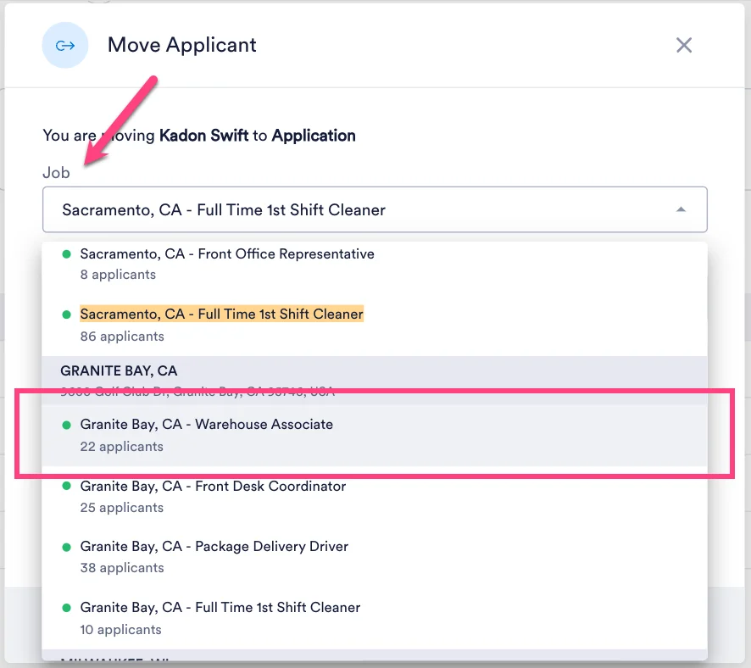
Task: Select Granite Bay Package Delivery Driver
Action: [375, 557]
